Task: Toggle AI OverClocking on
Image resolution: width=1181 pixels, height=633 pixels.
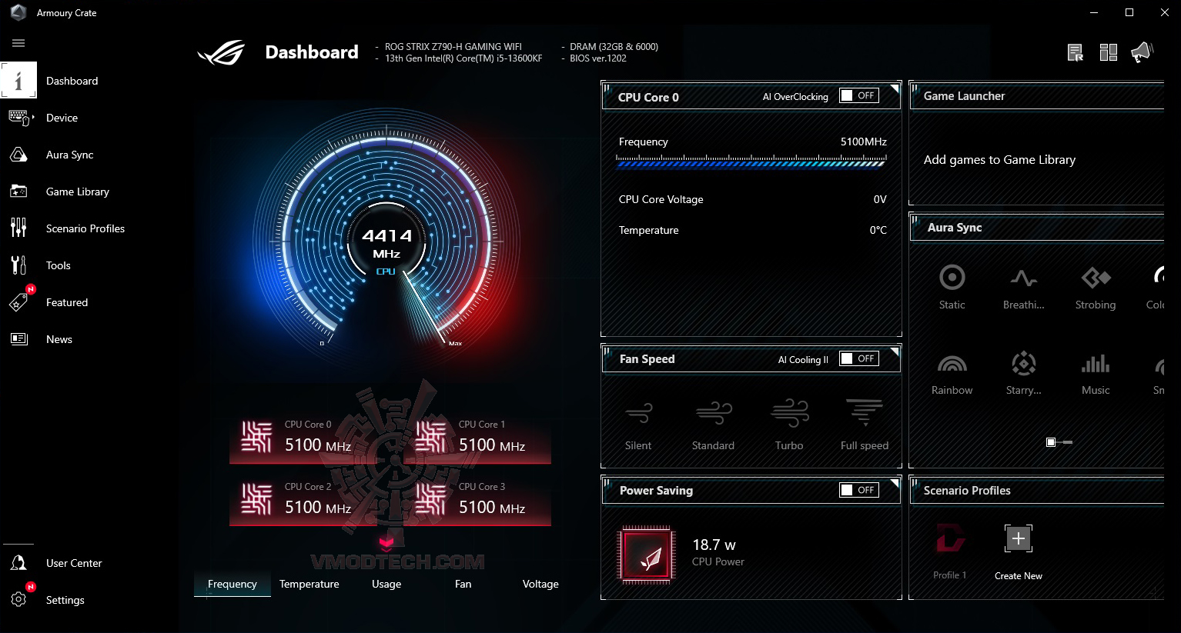Action: click(859, 95)
